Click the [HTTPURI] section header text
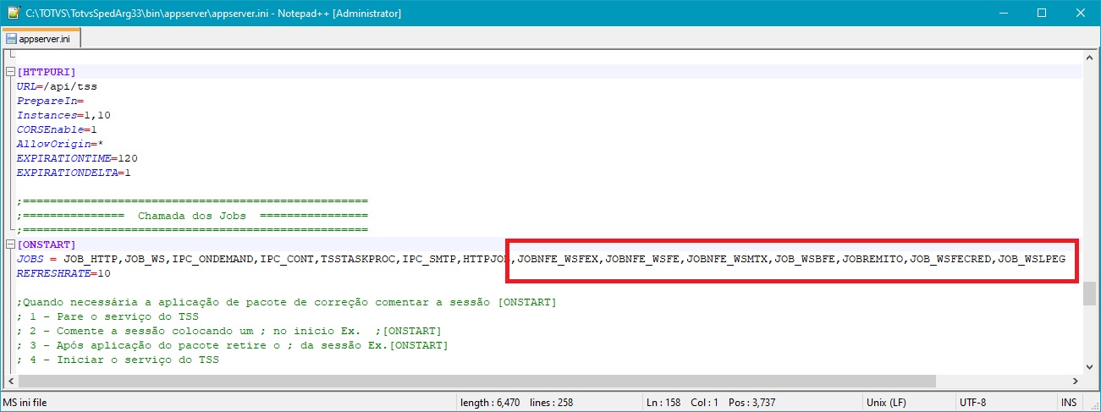 click(x=47, y=72)
